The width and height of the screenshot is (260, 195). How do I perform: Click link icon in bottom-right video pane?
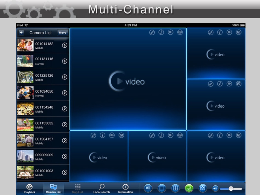tap(210, 136)
